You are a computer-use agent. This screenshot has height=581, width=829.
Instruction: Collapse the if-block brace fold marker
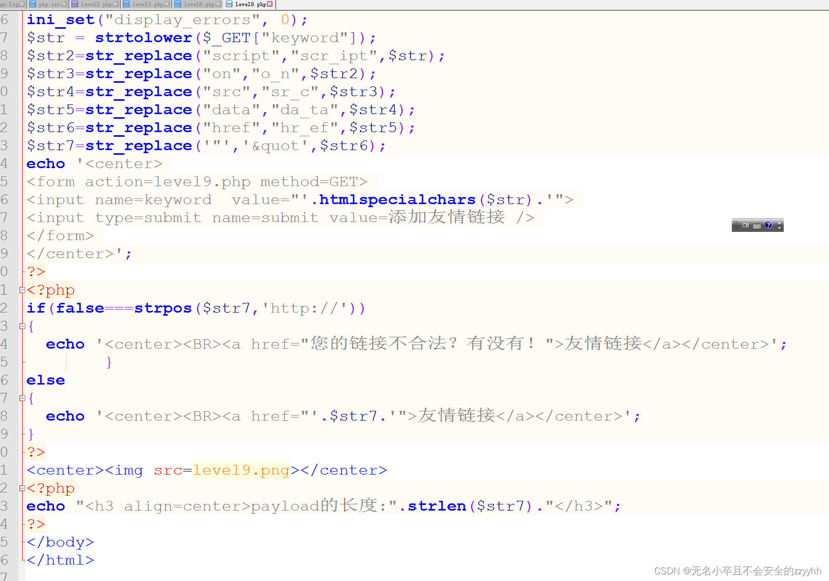pyautogui.click(x=22, y=326)
